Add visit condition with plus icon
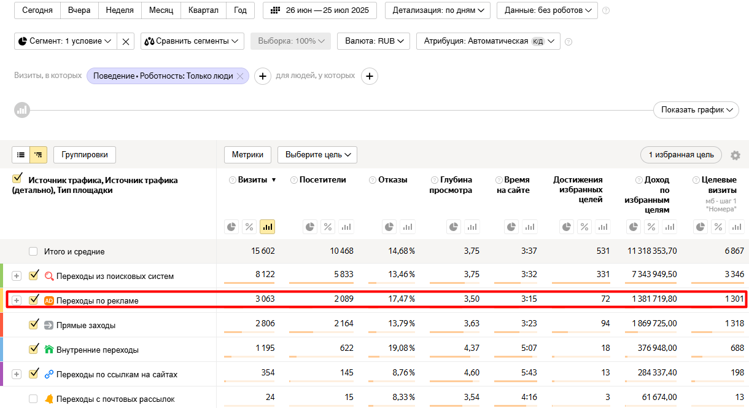This screenshot has height=408, width=749. [x=263, y=76]
